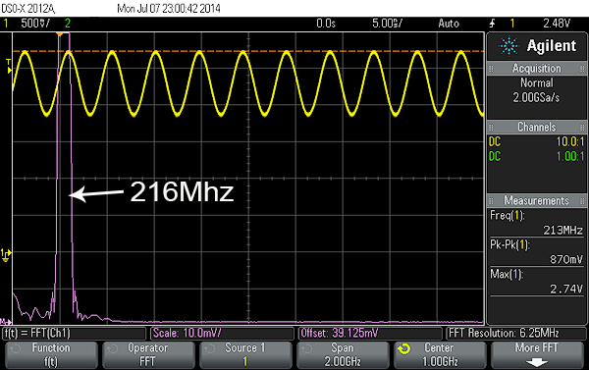Click the 2.00GSa/s sample rate
589x370 pixels.
[536, 98]
